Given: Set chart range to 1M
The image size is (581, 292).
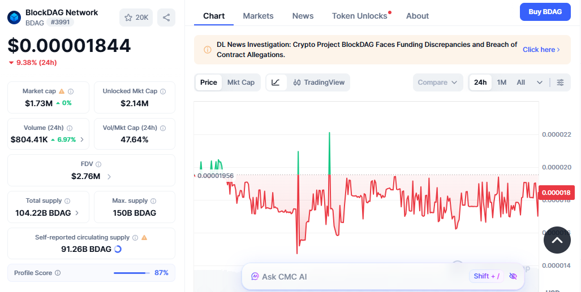Looking at the screenshot, I should coord(501,82).
